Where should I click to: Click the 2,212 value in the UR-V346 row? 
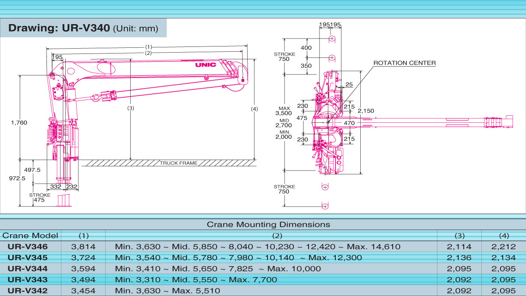[x=504, y=247]
